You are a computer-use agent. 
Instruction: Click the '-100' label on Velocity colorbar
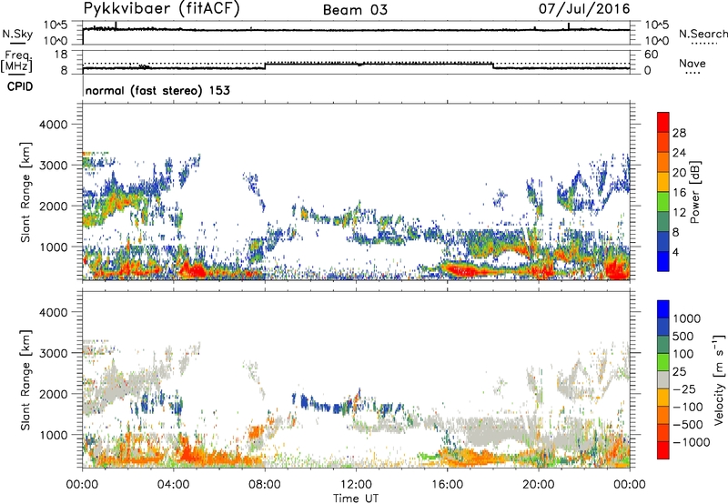tap(688, 407)
